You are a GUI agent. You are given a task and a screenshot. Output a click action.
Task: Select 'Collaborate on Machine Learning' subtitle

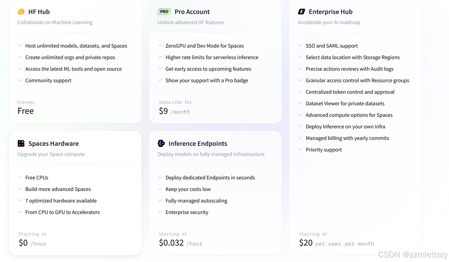pos(55,22)
